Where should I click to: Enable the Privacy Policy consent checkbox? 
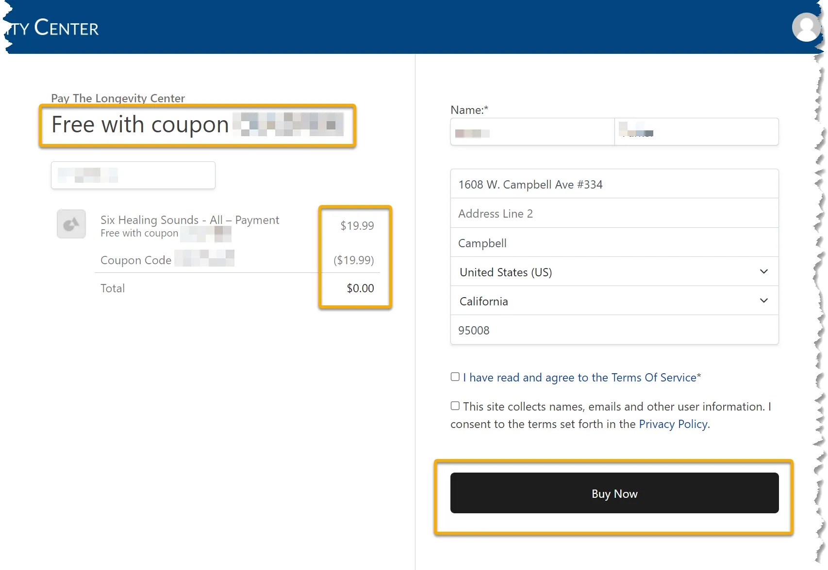(455, 406)
